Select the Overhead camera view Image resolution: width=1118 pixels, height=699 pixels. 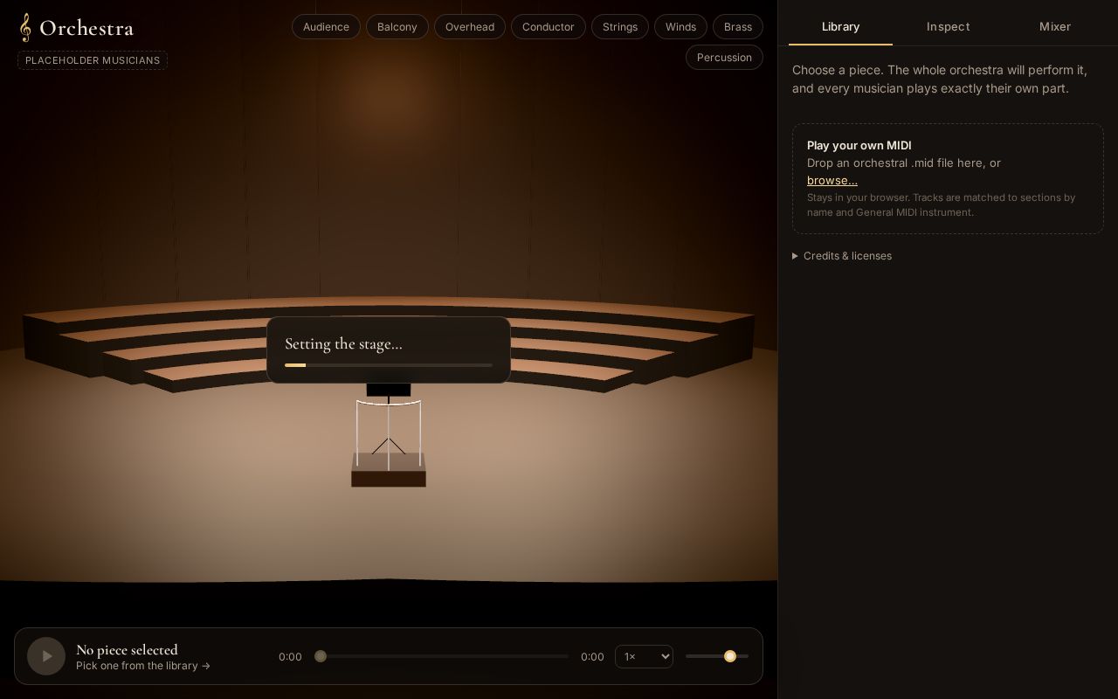tap(470, 27)
